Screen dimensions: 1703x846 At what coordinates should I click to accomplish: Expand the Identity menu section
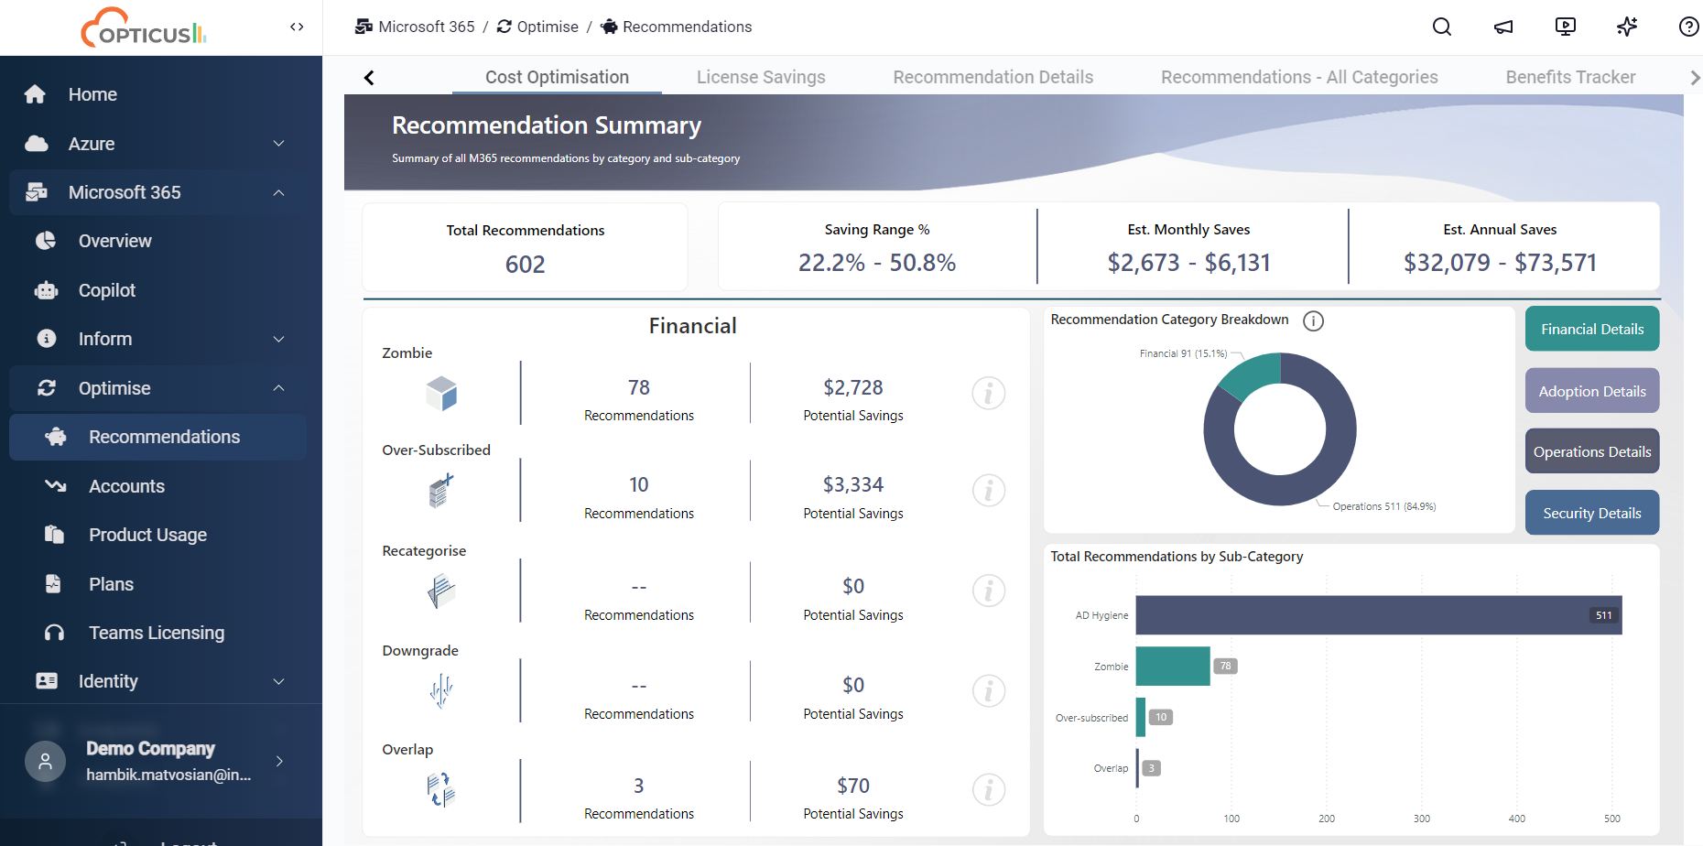pyautogui.click(x=278, y=681)
